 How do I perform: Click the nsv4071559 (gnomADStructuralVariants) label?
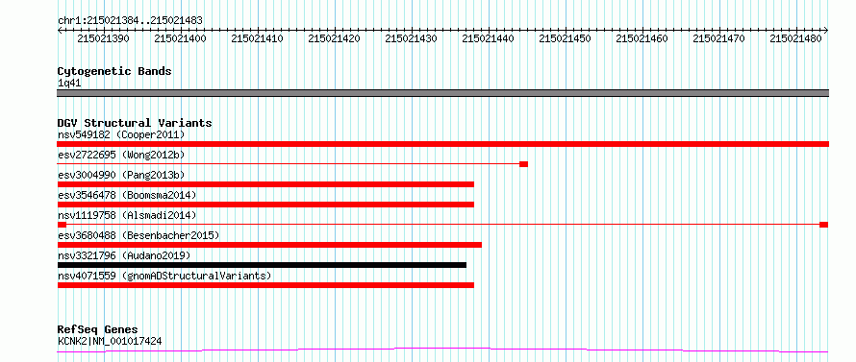tap(164, 276)
